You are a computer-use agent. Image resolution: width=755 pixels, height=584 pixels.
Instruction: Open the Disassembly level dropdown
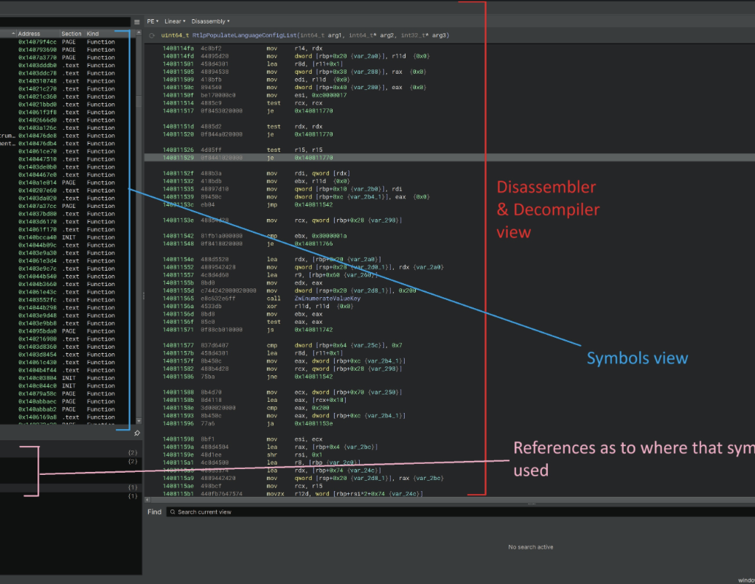(210, 21)
